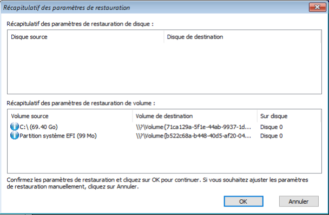Close the Récapitulatif dialog with the X button

317,8
